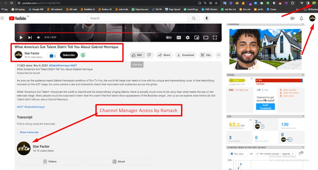The width and height of the screenshot is (318, 170).
Task: Download the video
Action: (186, 55)
